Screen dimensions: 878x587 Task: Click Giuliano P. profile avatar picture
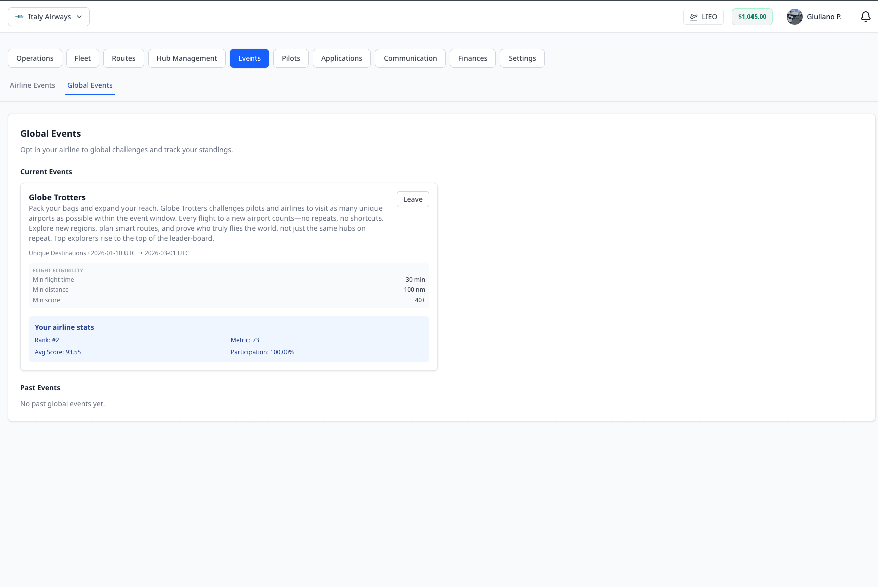click(x=794, y=16)
